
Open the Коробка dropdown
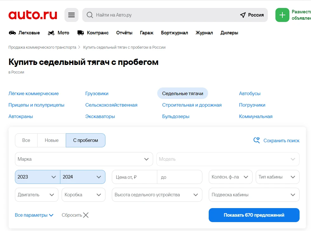click(x=84, y=195)
